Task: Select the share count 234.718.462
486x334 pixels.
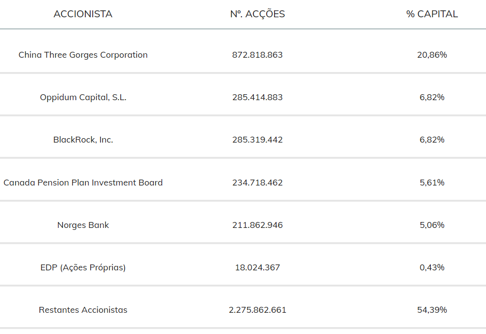Action: click(257, 183)
